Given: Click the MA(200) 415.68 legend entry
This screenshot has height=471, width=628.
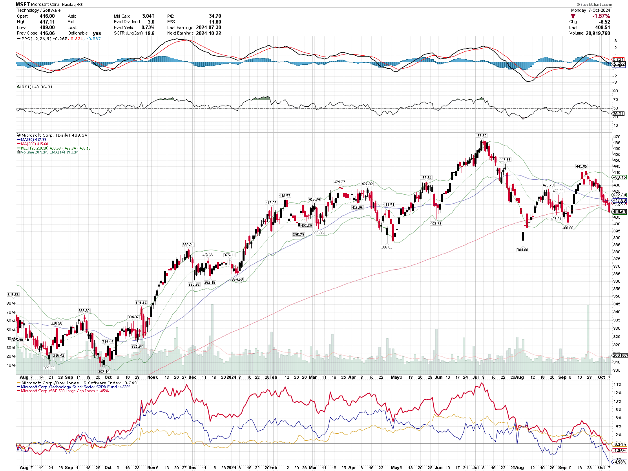Looking at the screenshot, I should tap(35, 144).
